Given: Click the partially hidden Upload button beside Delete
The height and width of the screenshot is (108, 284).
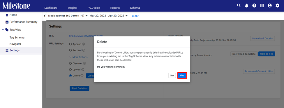Looking at the screenshot, I should point(90,76).
